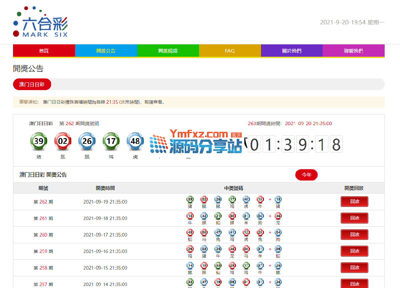The image size is (400, 288).
Task: Click the large blue ball numbered 48
Action: (x=135, y=141)
